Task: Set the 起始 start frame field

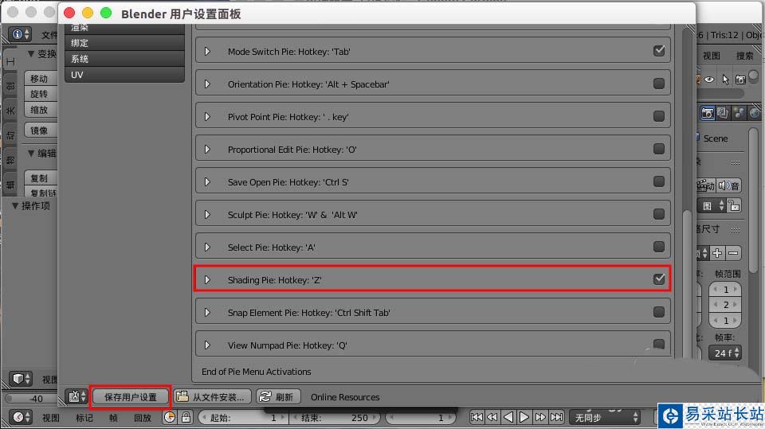Action: 243,418
